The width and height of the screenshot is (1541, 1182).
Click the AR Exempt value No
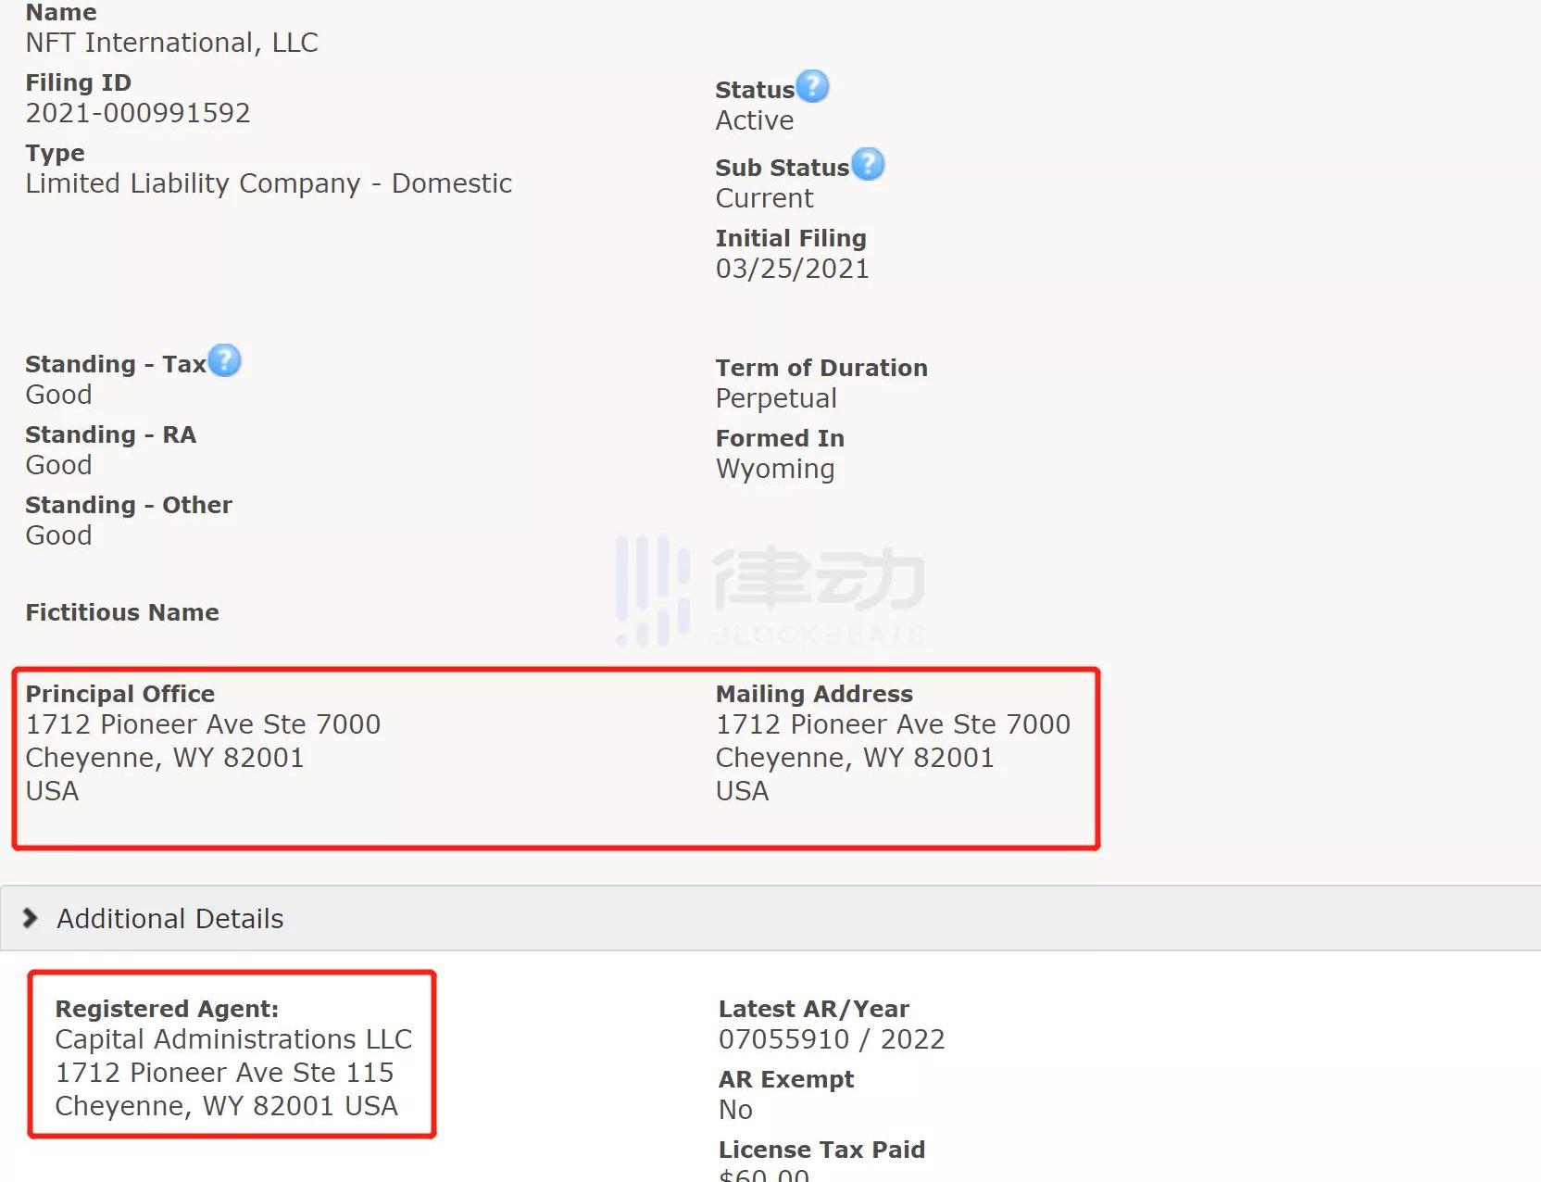coord(735,1110)
